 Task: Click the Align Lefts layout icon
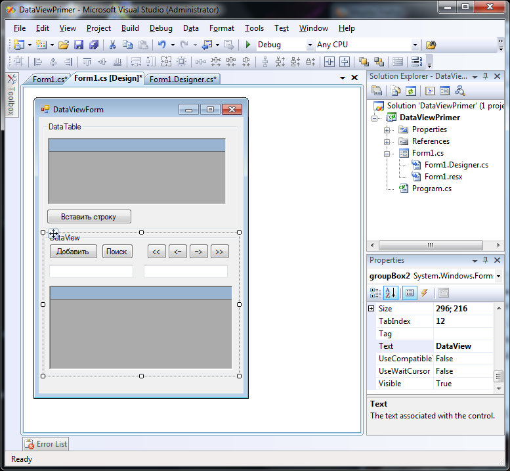click(x=38, y=62)
